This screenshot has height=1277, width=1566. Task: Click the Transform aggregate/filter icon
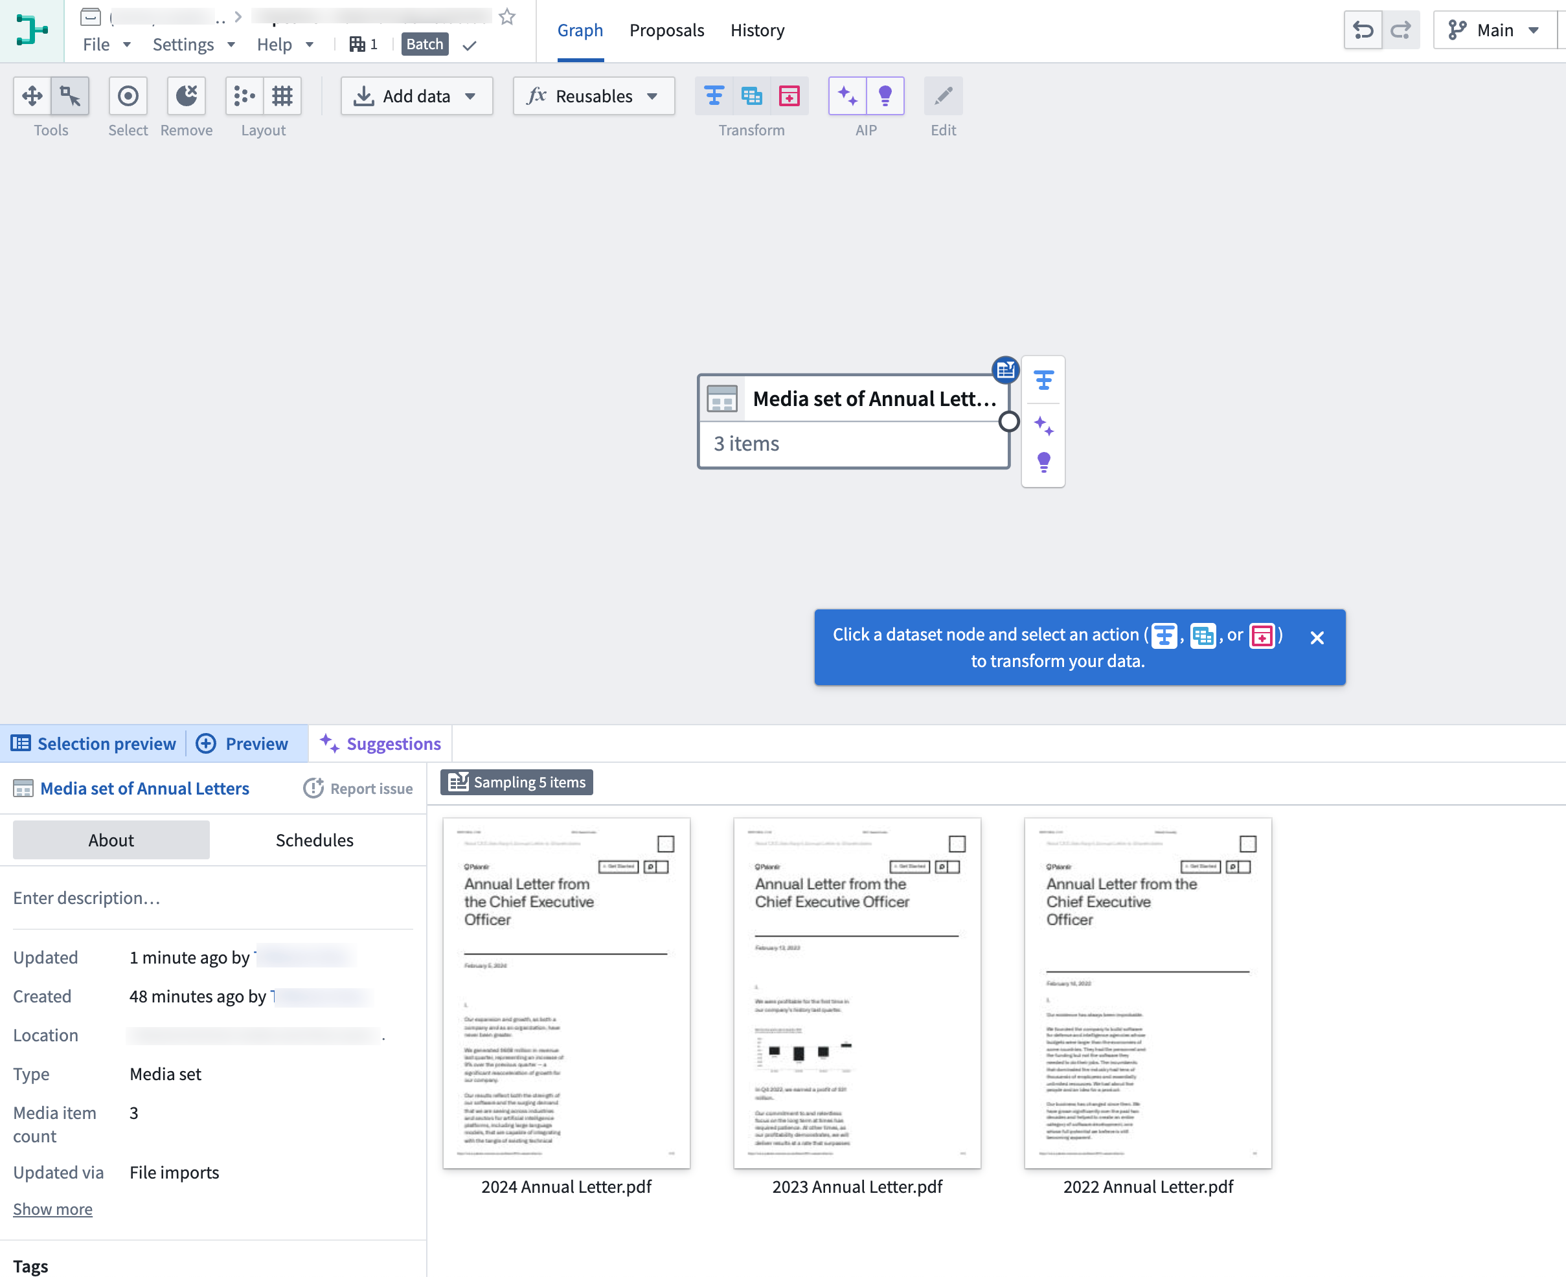(x=713, y=95)
